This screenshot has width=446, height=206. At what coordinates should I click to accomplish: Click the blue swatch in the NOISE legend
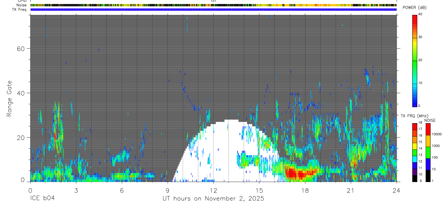pyautogui.click(x=428, y=164)
